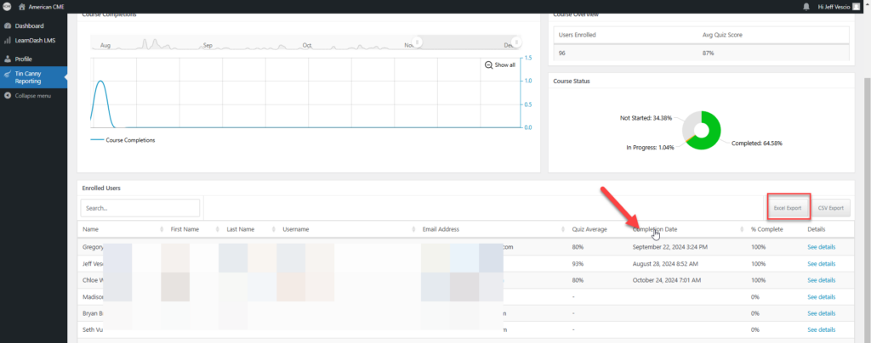Open the notifications bell icon
The width and height of the screenshot is (871, 343).
coord(806,7)
